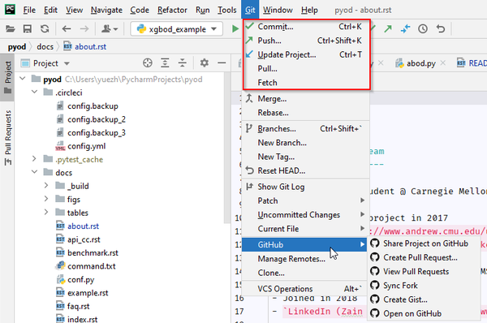Screen dimensions: 487x323
Task: Open Project panel settings gear
Action: [x=204, y=63]
